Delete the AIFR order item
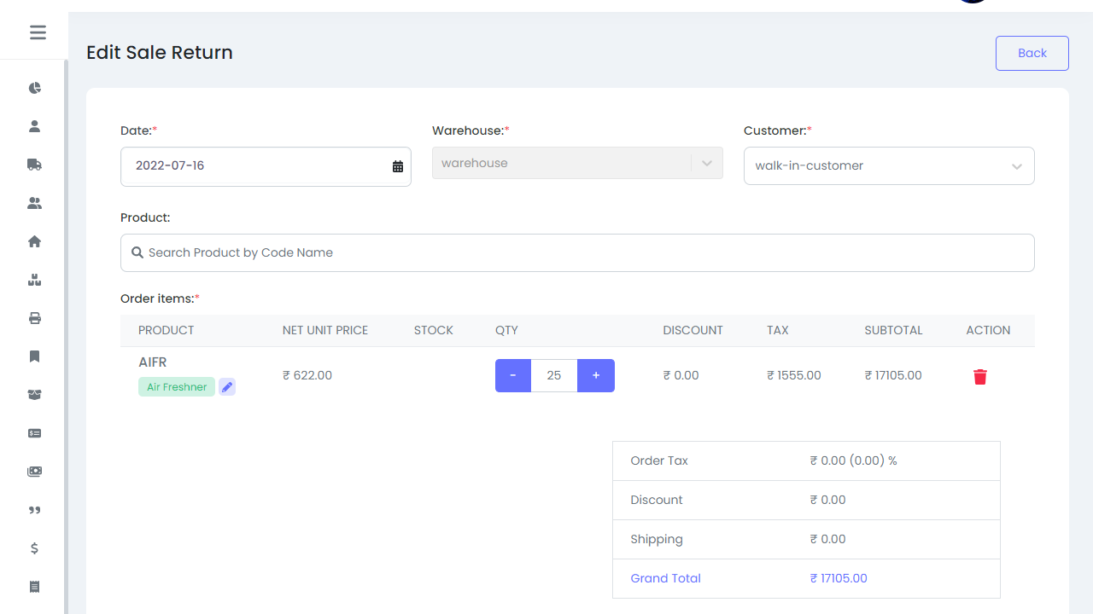Viewport: 1093px width, 614px height. [x=979, y=376]
